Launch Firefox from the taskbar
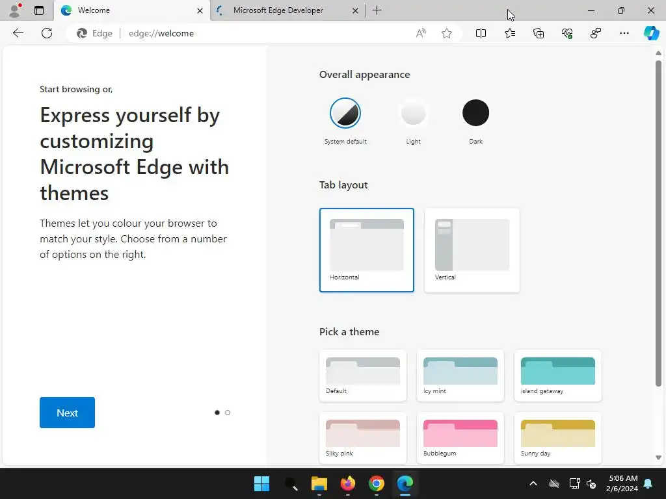The image size is (666, 499). [x=348, y=483]
